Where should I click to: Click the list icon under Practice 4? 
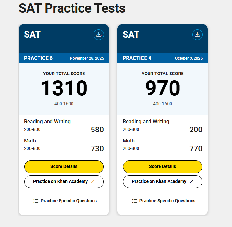coord(135,201)
